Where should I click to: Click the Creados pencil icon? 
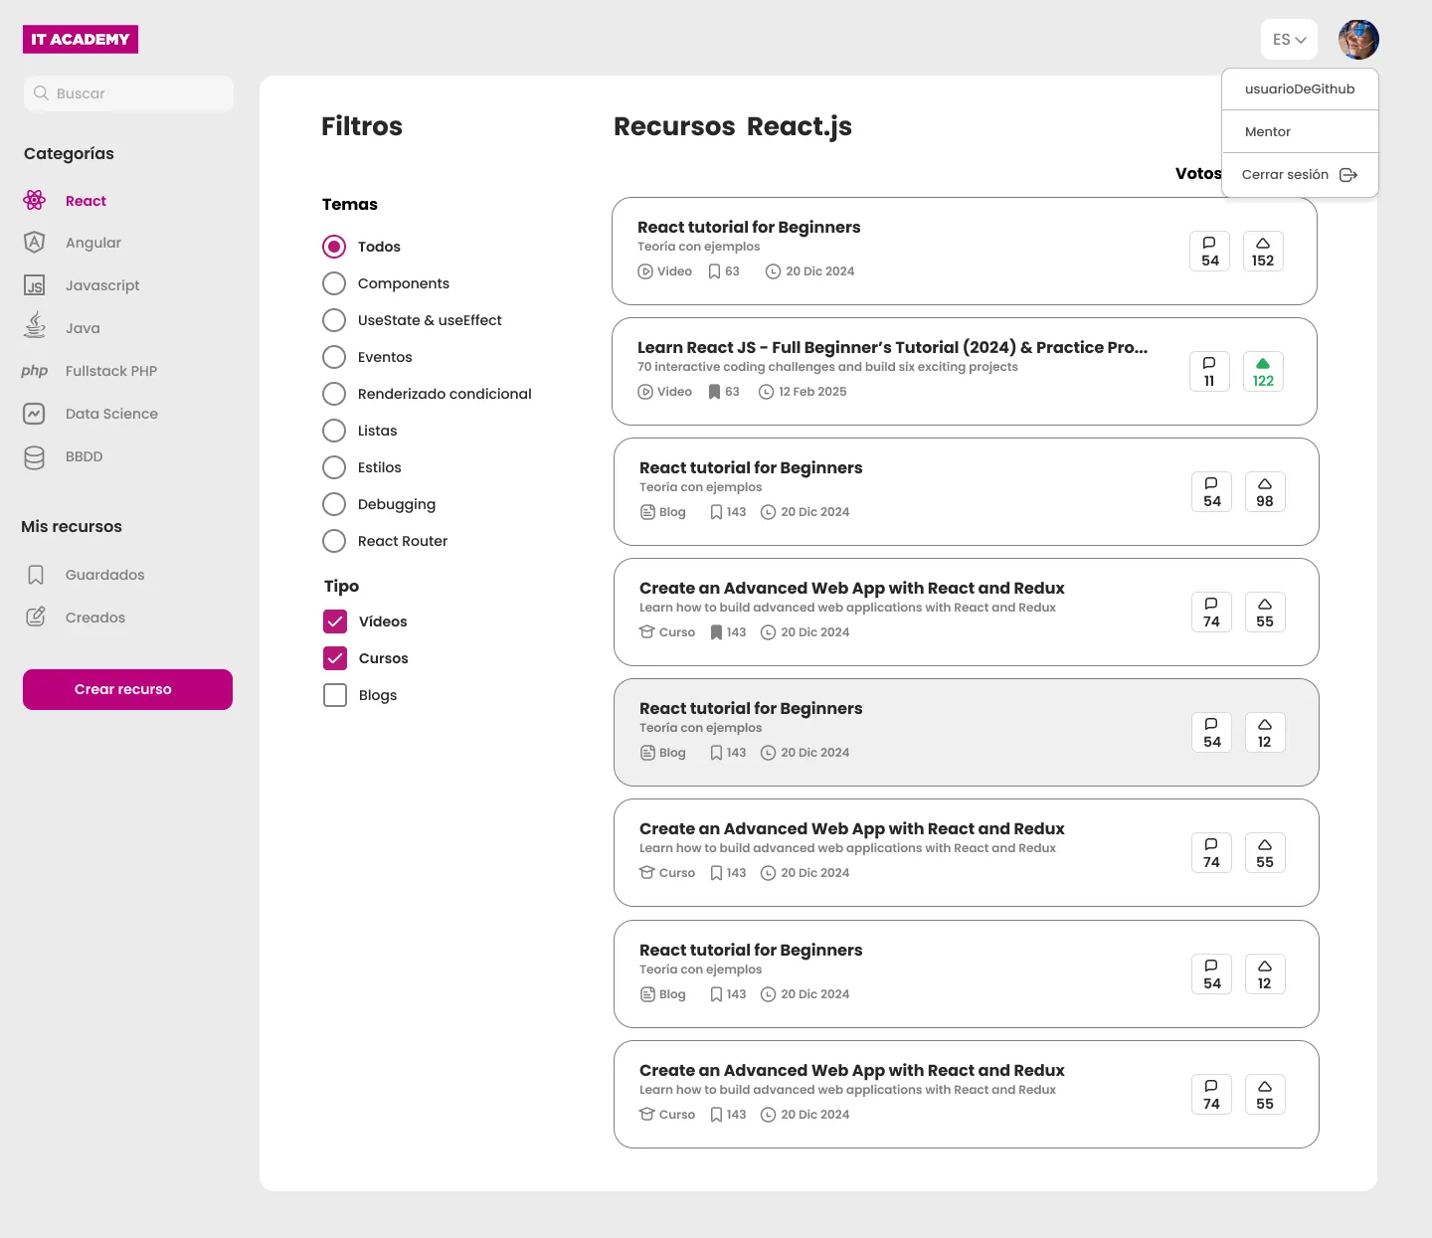(x=36, y=618)
